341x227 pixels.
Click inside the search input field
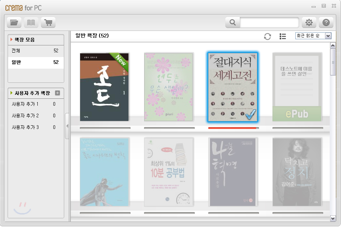tap(269, 23)
